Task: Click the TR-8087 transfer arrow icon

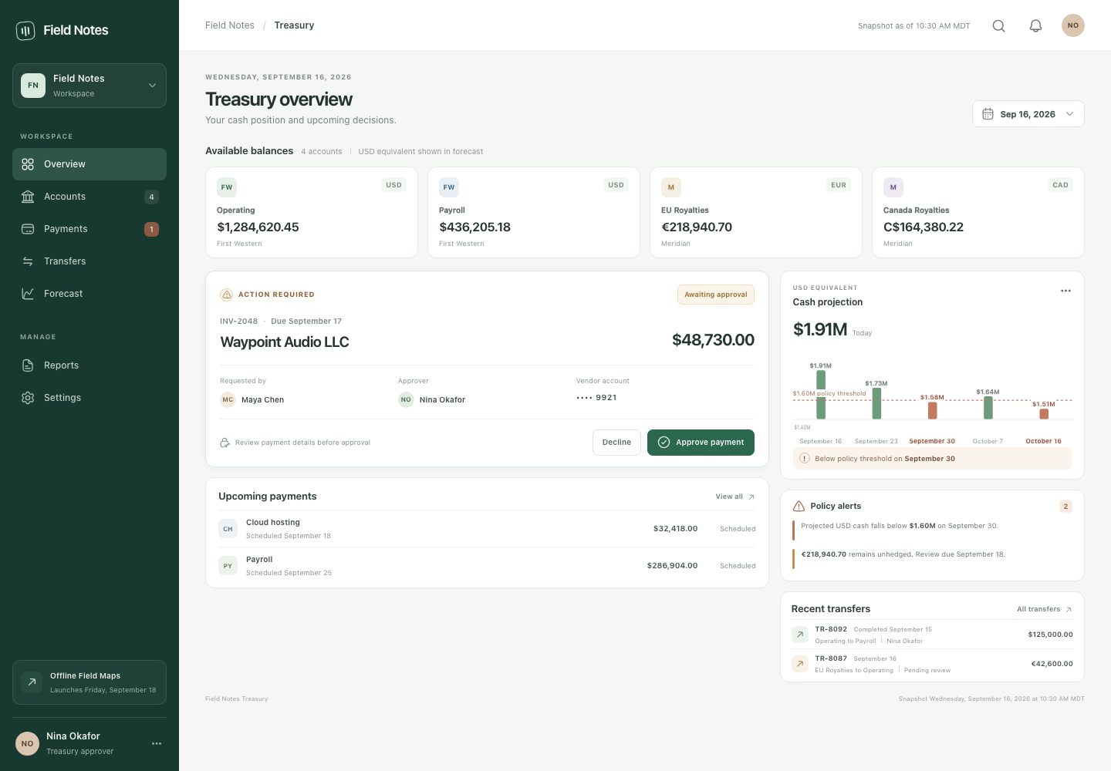Action: [x=800, y=664]
